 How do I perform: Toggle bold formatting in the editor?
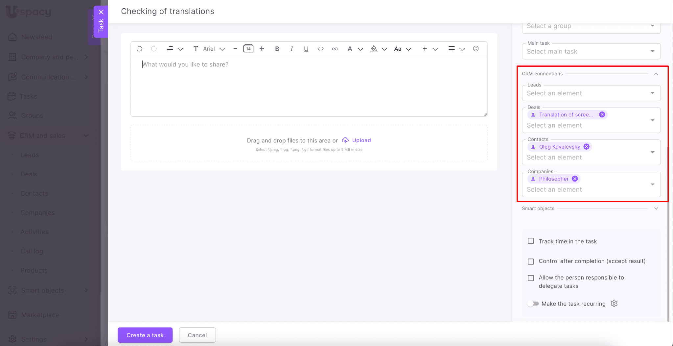click(277, 49)
